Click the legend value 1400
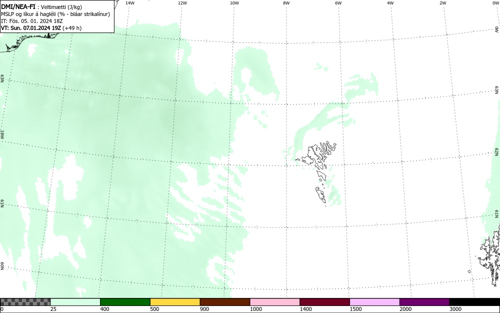The image size is (500, 313). (x=305, y=309)
